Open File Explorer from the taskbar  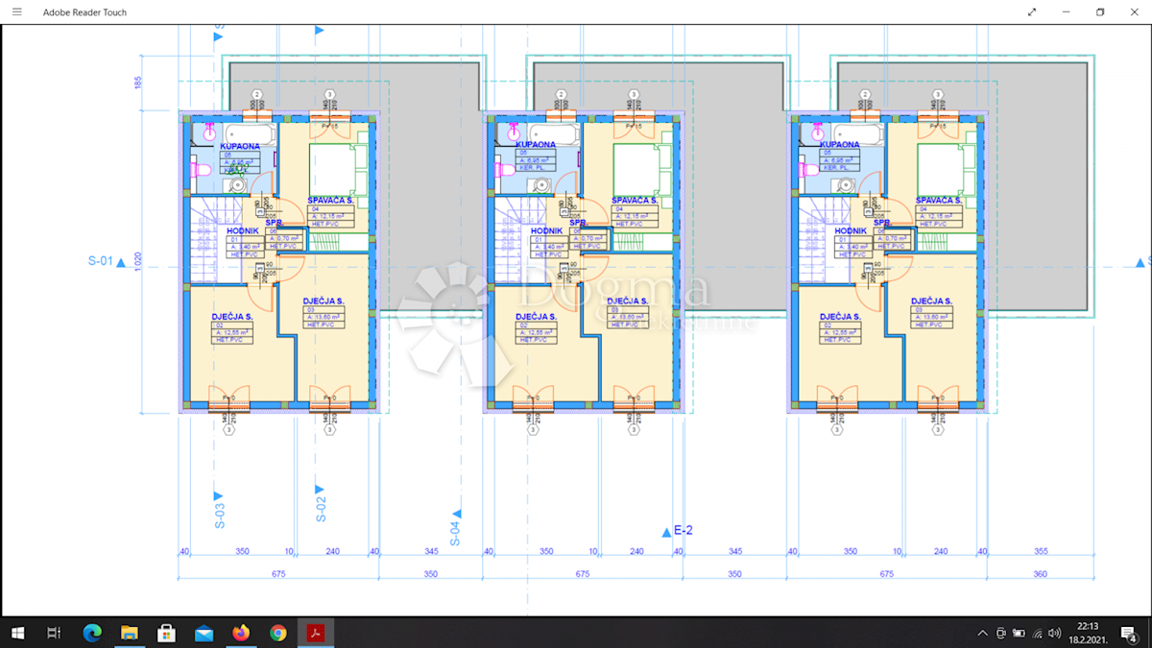pos(130,633)
